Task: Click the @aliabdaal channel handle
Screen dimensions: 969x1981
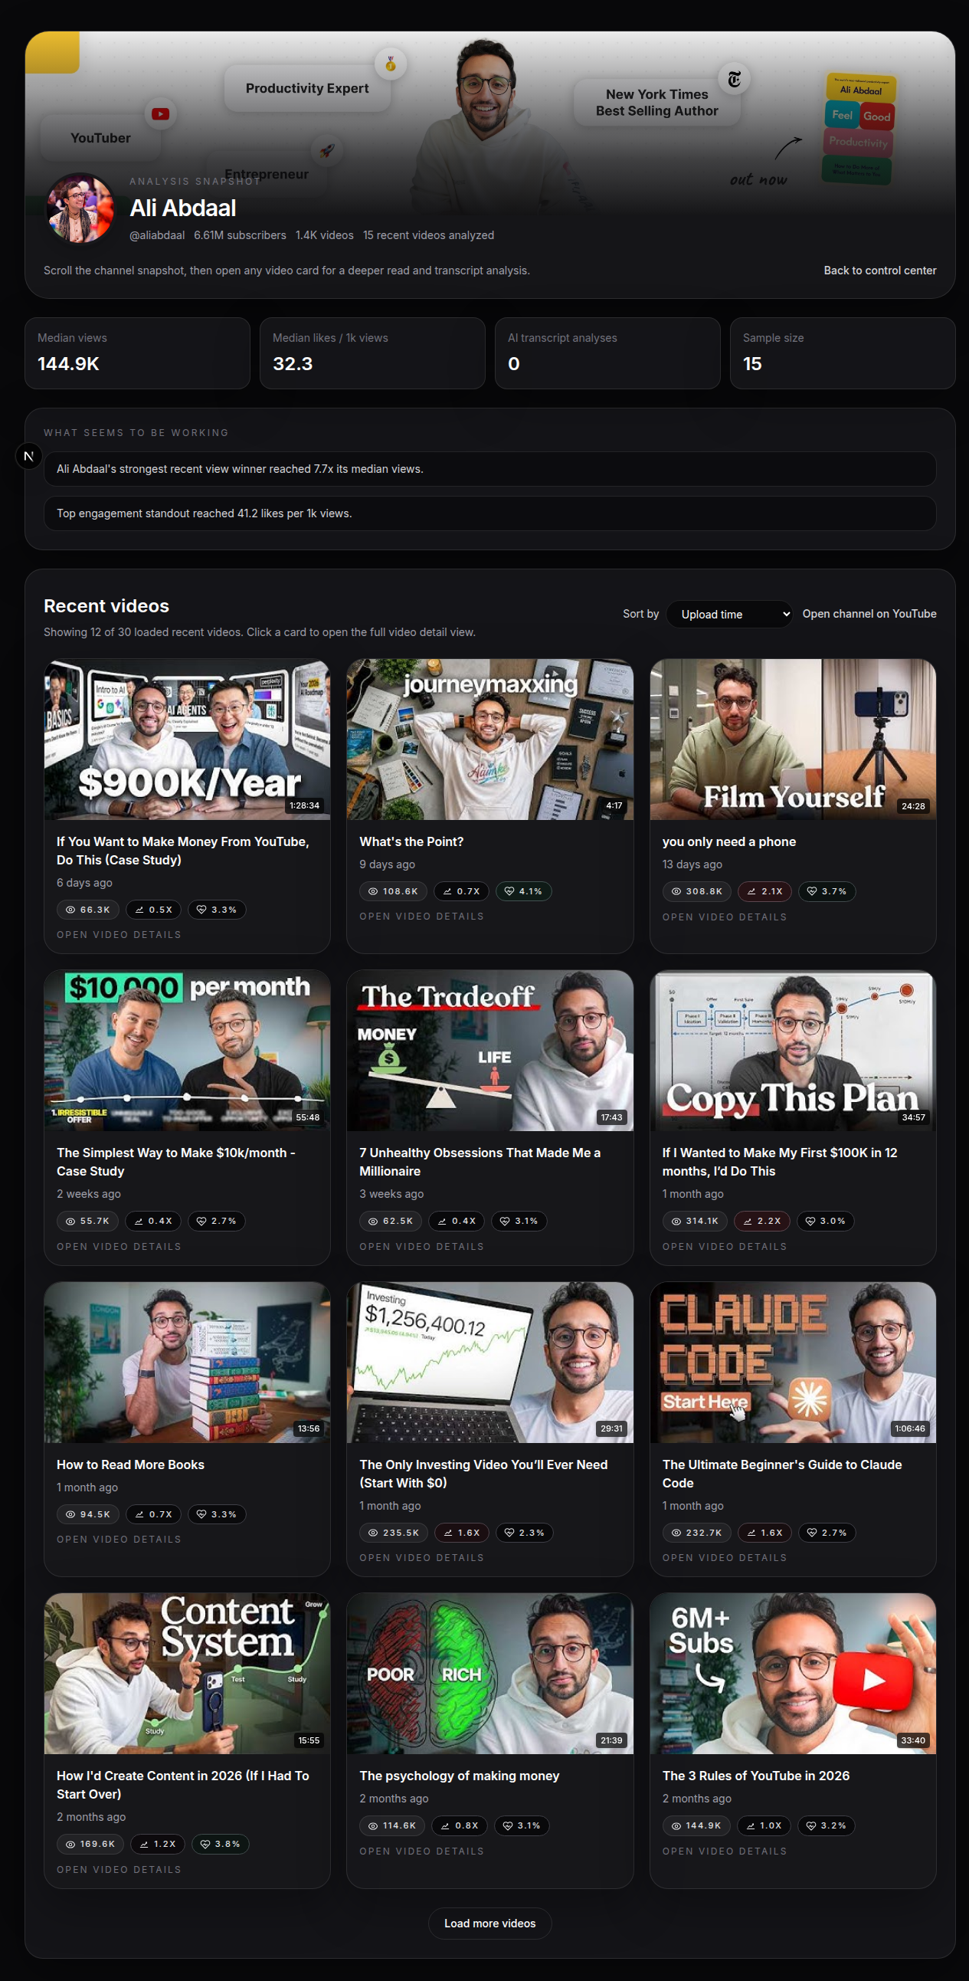Action: click(x=157, y=235)
